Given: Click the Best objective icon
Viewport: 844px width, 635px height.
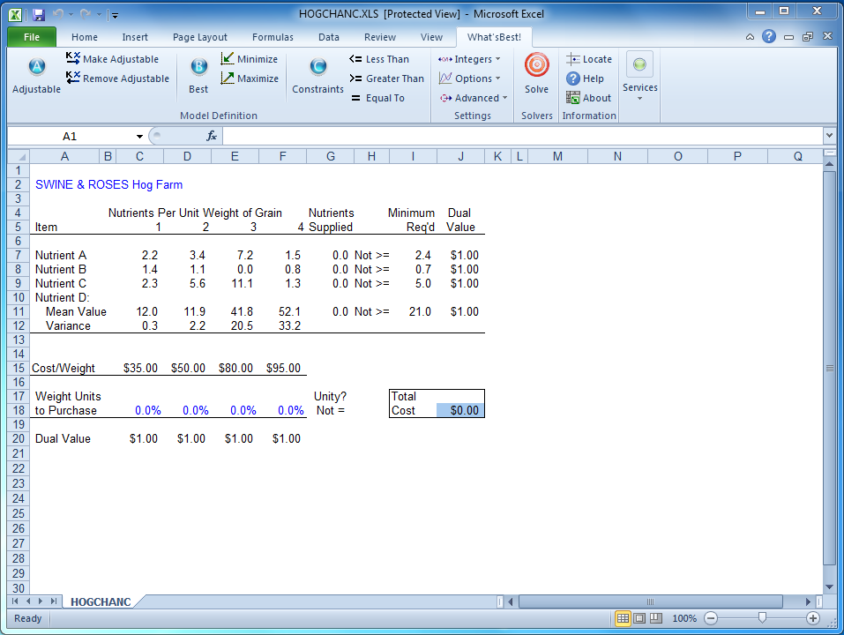Looking at the screenshot, I should pyautogui.click(x=198, y=67).
